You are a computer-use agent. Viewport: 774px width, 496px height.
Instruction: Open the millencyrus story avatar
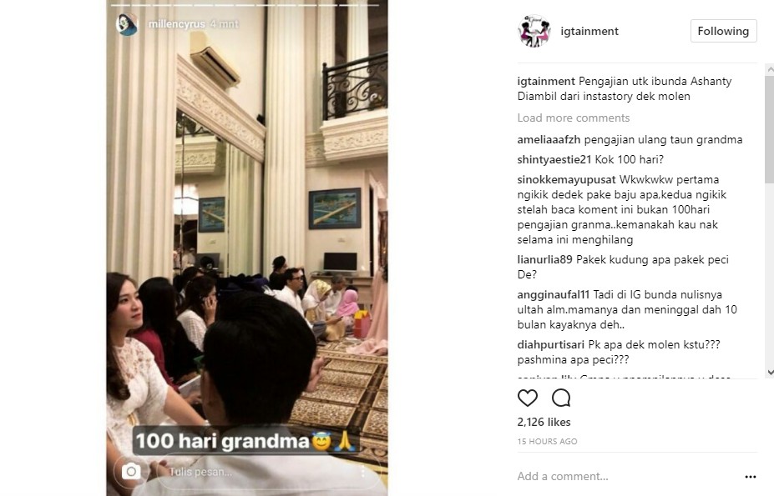pyautogui.click(x=127, y=23)
